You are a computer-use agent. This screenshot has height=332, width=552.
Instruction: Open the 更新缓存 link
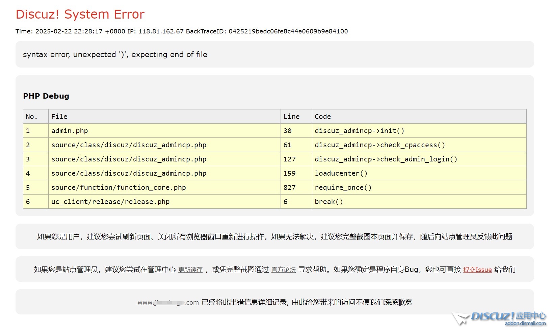pyautogui.click(x=190, y=270)
